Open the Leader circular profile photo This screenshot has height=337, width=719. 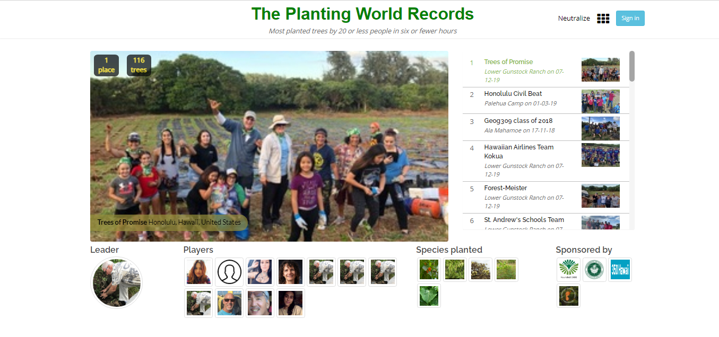point(117,283)
